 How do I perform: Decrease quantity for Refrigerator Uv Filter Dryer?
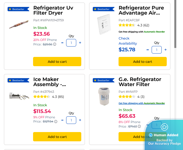[x=62, y=43]
